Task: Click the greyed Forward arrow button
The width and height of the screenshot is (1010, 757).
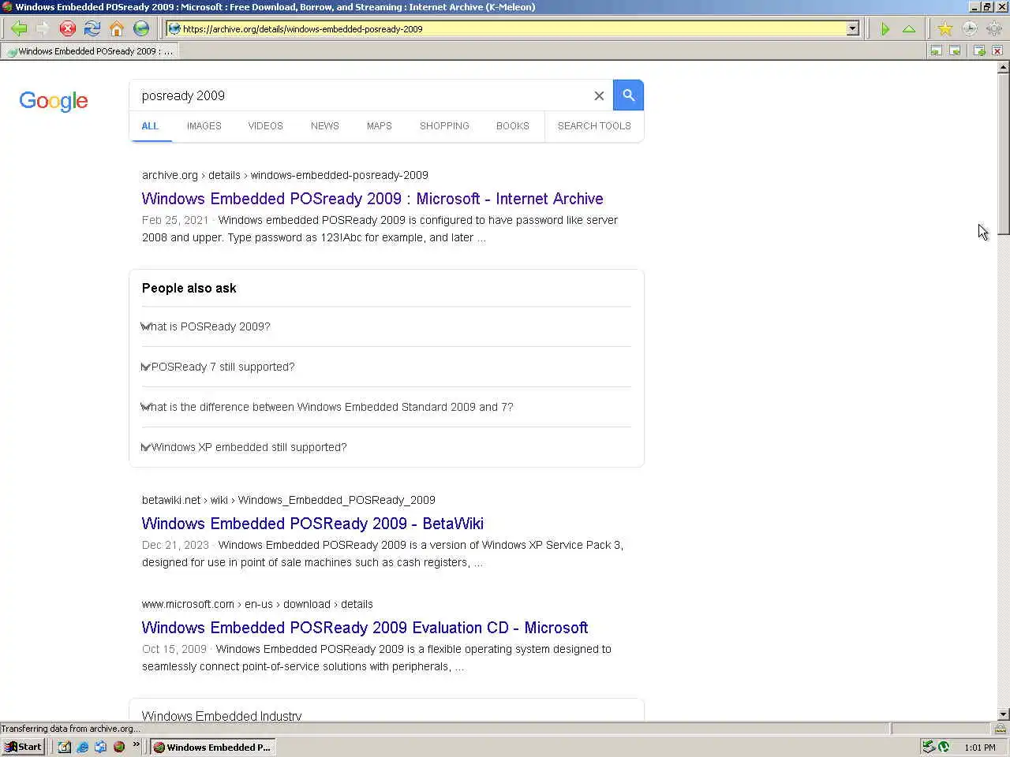Action: point(43,29)
